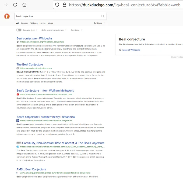Open Beal's Conjecture Wolfram MathWorld result

(45, 91)
